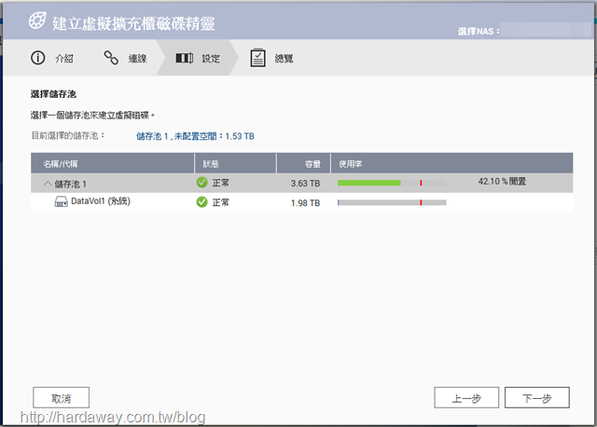Screen dimensions: 597x427
Task: Click the 42.10 % 閒置 text
Action: [x=502, y=182]
